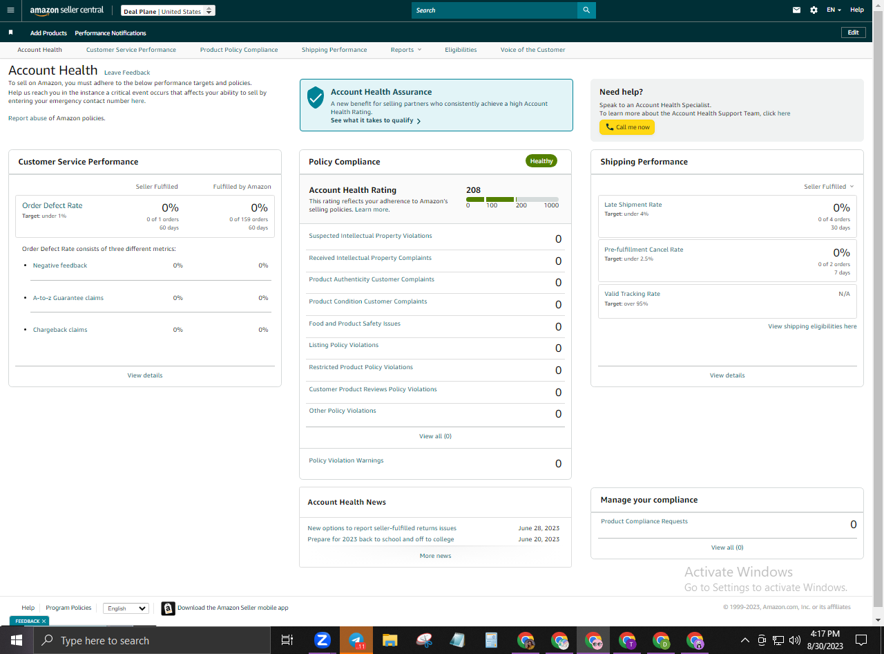Open Program Policies in the footer

(68, 608)
